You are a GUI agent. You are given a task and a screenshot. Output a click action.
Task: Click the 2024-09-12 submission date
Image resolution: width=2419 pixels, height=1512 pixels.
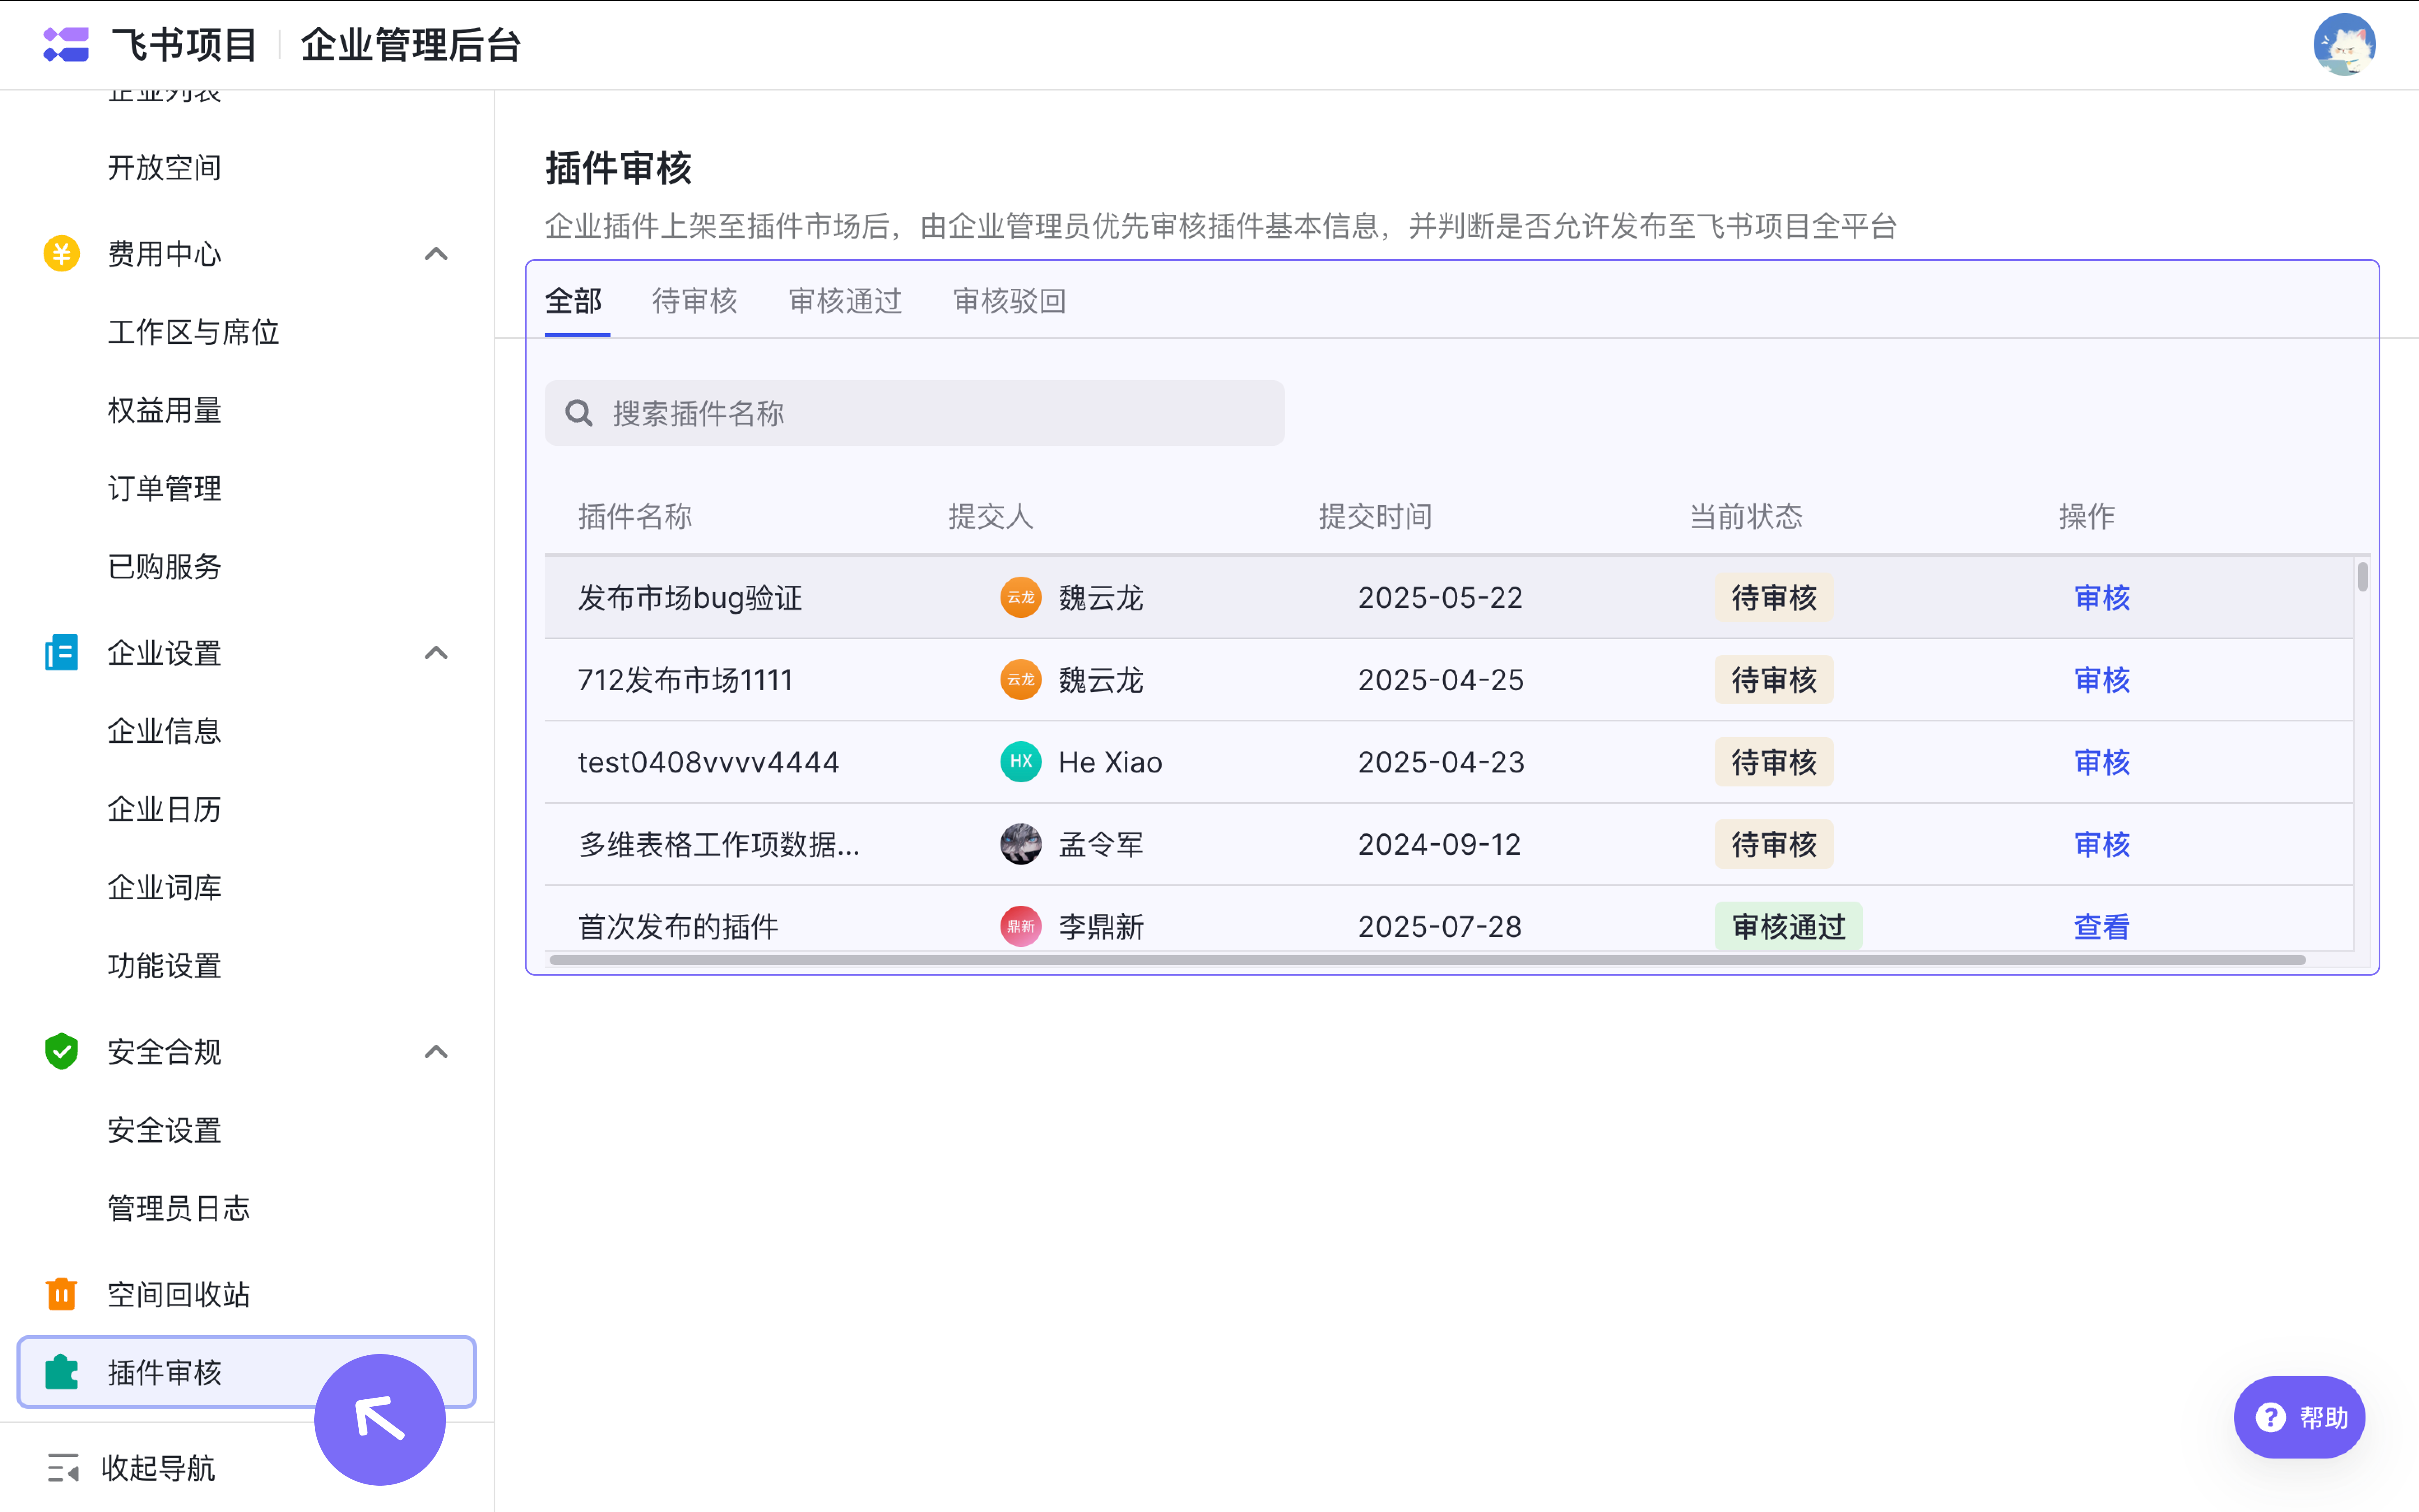[x=1439, y=844]
